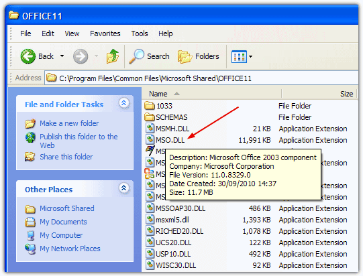Select the msxml5.dll file name

tap(172, 220)
